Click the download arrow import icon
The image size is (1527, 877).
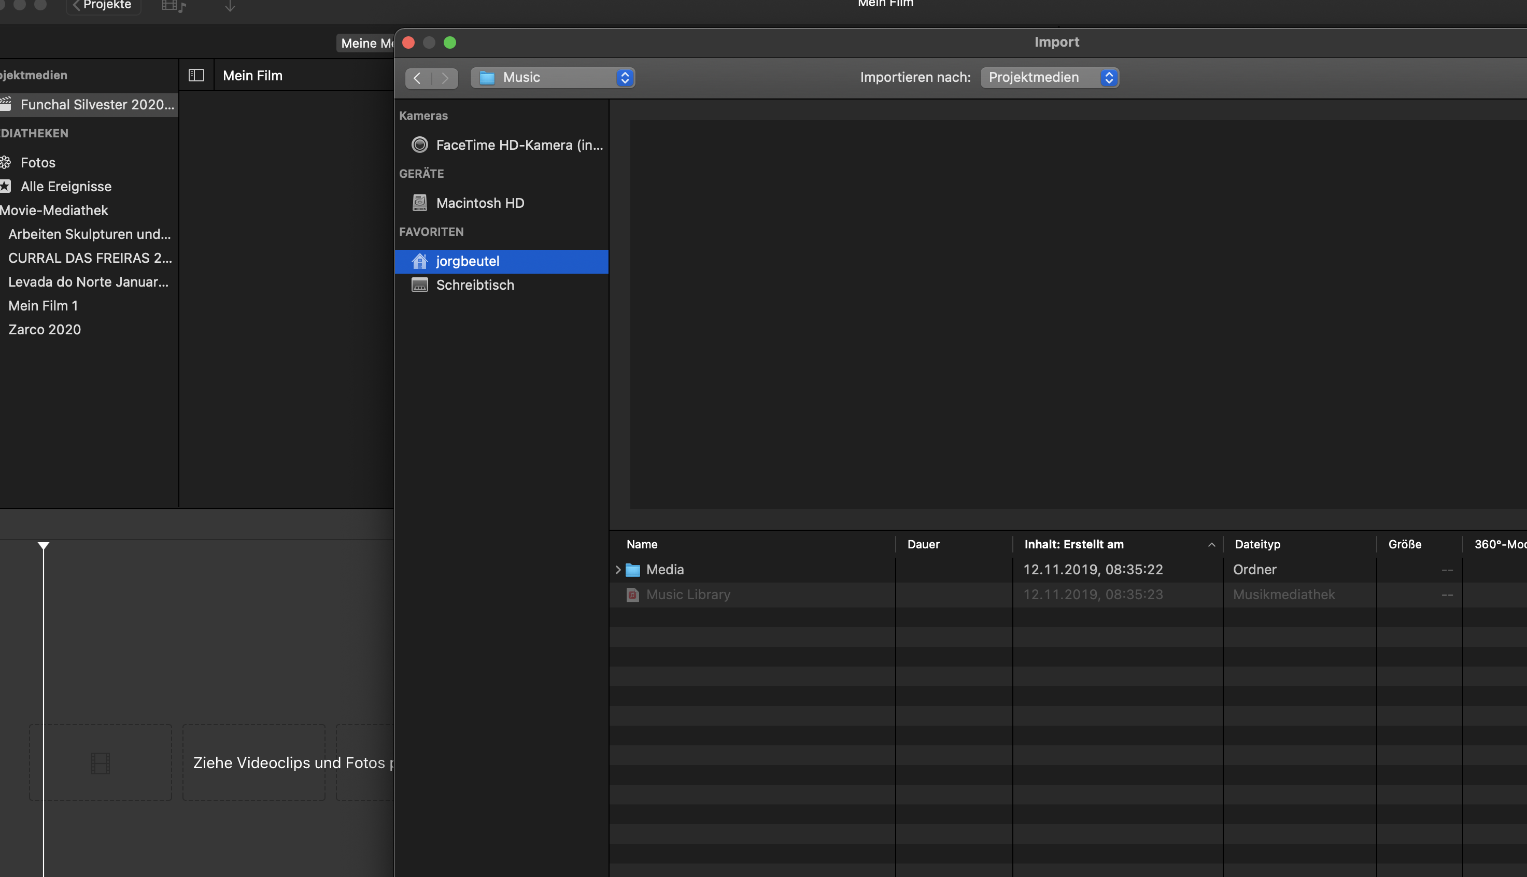click(x=230, y=7)
